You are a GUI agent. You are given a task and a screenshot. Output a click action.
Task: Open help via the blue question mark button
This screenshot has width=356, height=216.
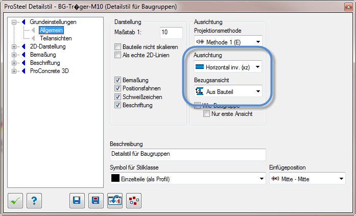pos(34,201)
